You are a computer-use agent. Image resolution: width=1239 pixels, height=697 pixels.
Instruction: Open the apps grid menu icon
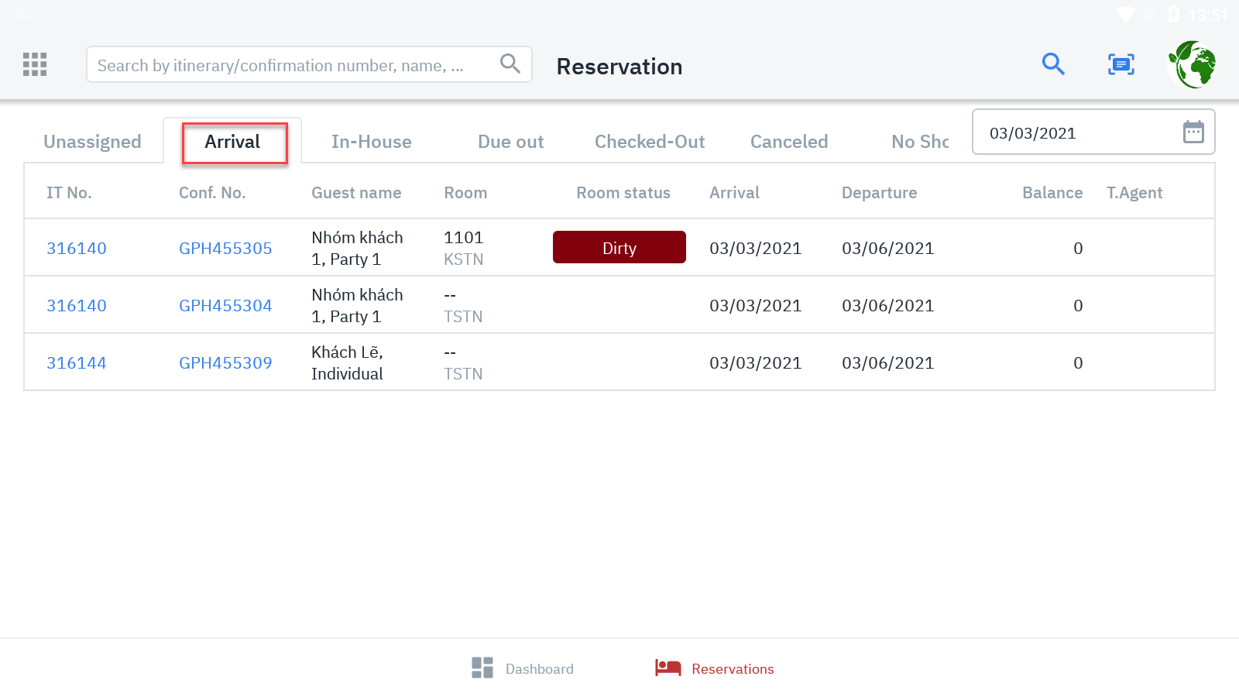pyautogui.click(x=35, y=64)
